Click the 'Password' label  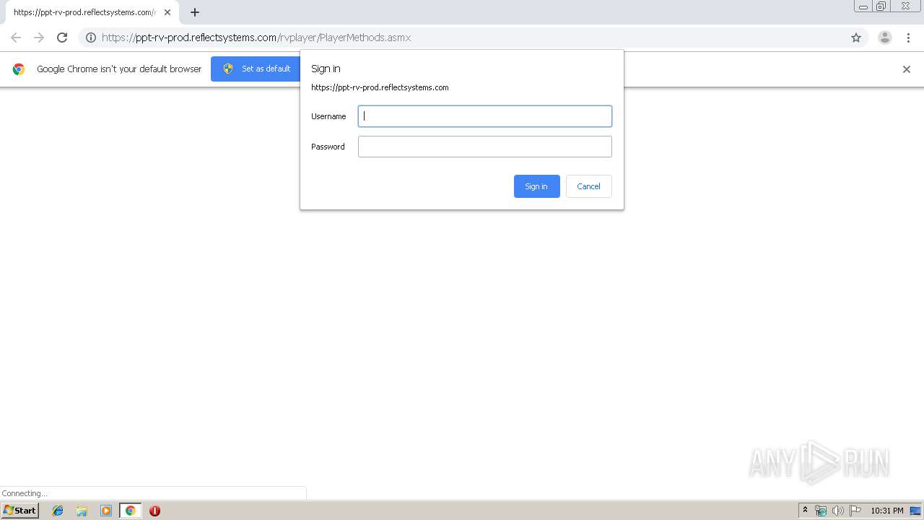click(x=328, y=147)
